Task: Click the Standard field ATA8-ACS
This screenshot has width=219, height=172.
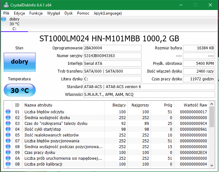Action: click(x=149, y=87)
